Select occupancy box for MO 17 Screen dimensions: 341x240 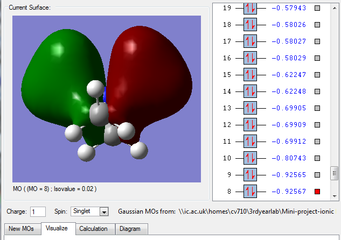[x=250, y=41]
